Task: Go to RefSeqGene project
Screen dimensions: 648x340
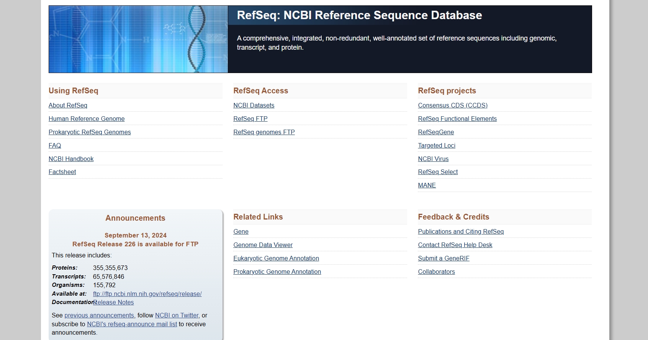Action: coord(436,132)
